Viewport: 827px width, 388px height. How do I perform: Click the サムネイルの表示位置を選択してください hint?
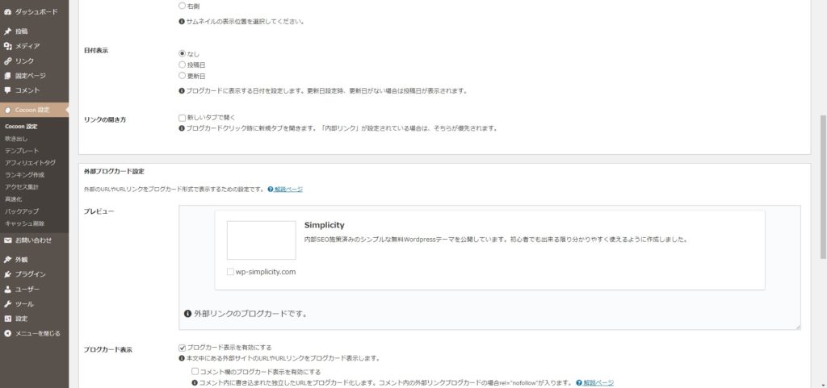[x=241, y=22]
